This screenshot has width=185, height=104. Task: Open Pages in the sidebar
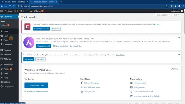pyautogui.click(x=9, y=40)
